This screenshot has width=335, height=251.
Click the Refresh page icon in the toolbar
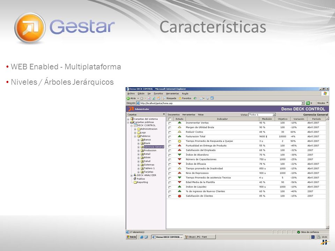click(154, 98)
